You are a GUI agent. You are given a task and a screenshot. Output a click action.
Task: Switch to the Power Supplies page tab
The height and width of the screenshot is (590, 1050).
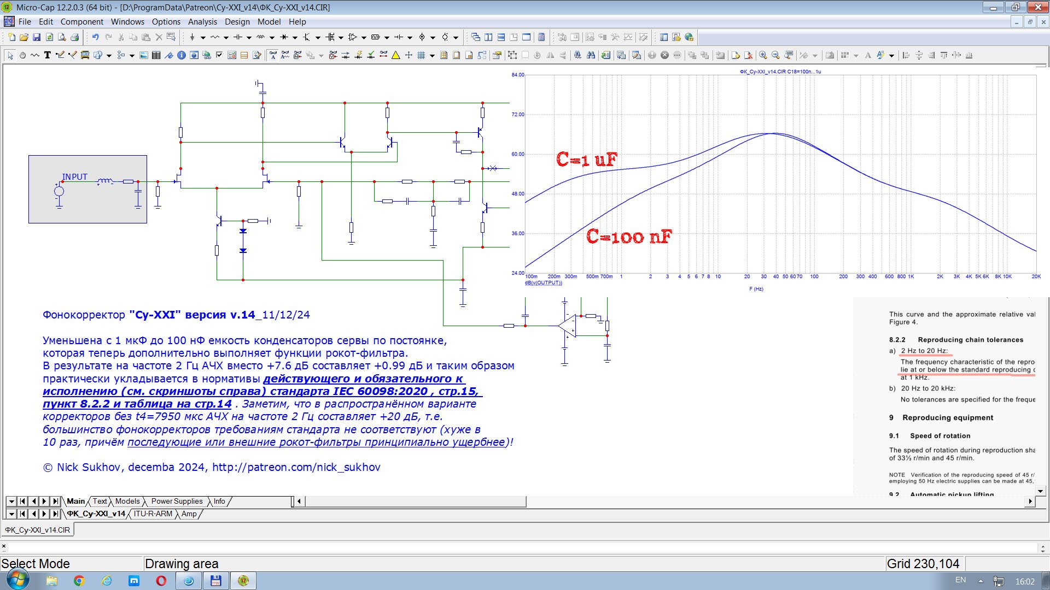tap(177, 501)
